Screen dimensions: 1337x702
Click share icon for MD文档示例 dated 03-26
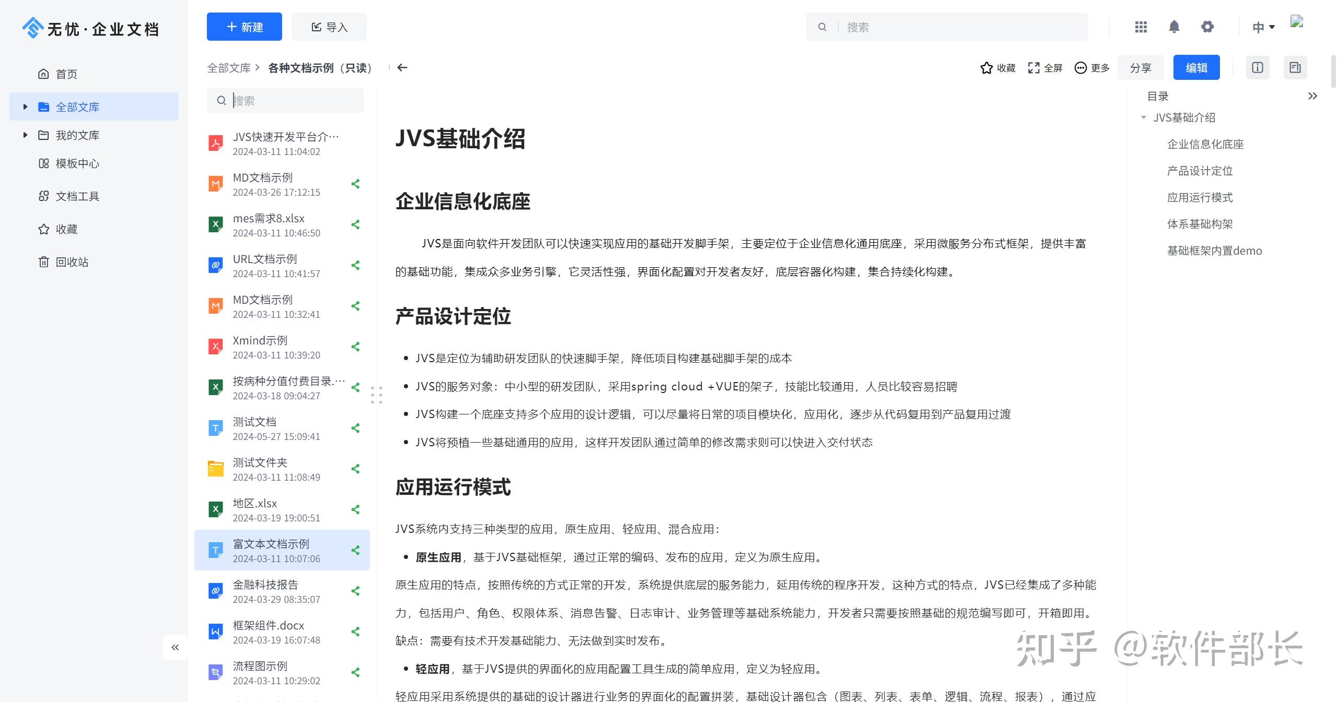click(x=356, y=184)
